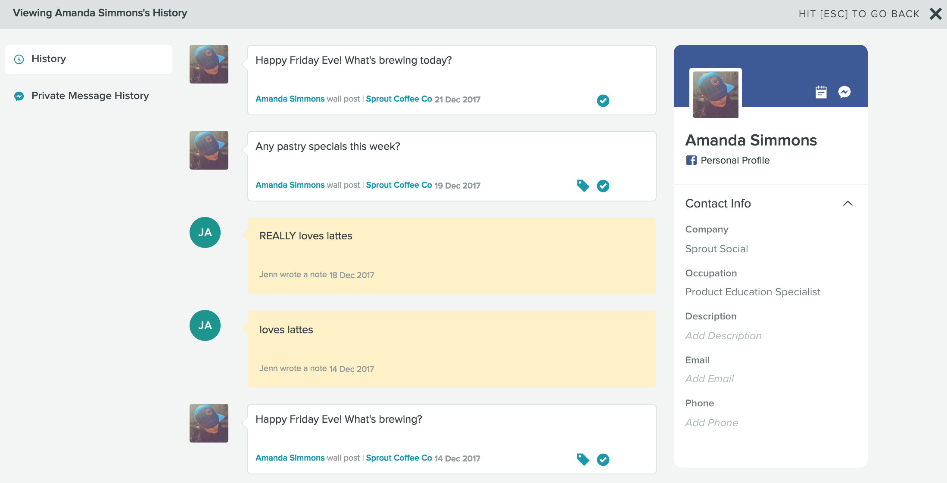Switch to the History tab

coord(49,59)
